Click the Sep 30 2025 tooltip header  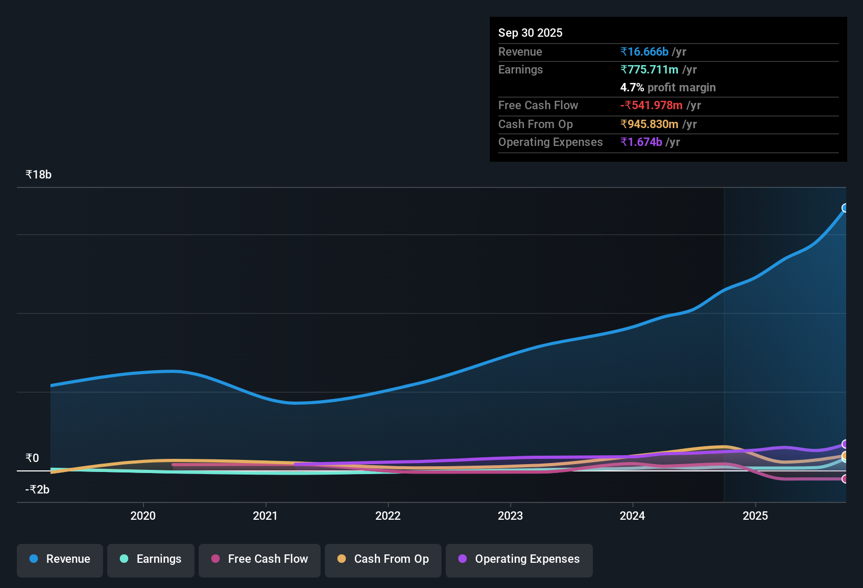[x=530, y=33]
